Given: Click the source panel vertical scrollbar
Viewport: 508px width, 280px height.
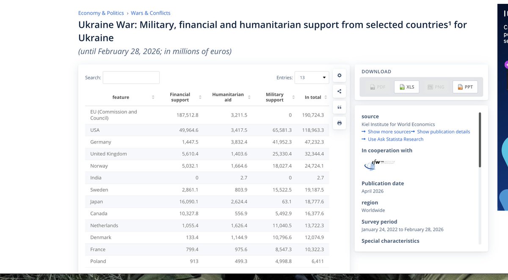Looking at the screenshot, I should [x=480, y=139].
